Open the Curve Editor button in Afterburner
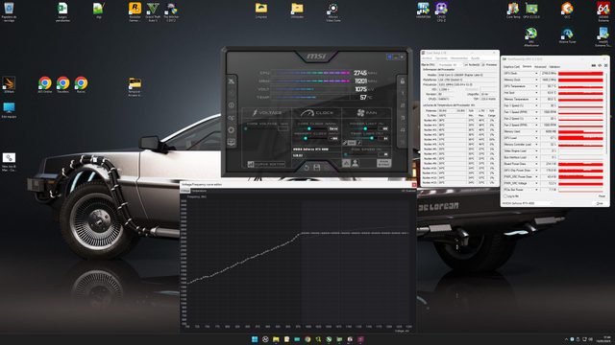Image resolution: width=615 pixels, height=345 pixels. pyautogui.click(x=267, y=164)
